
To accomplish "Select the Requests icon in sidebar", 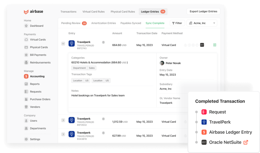I will coord(26,92).
